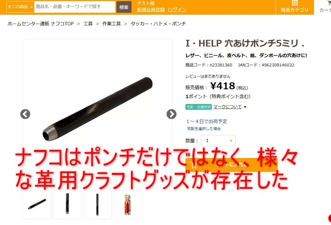Go to ホームセンター通販 ナフコTOP breadcrumb
The height and width of the screenshot is (225, 331).
pos(40,24)
